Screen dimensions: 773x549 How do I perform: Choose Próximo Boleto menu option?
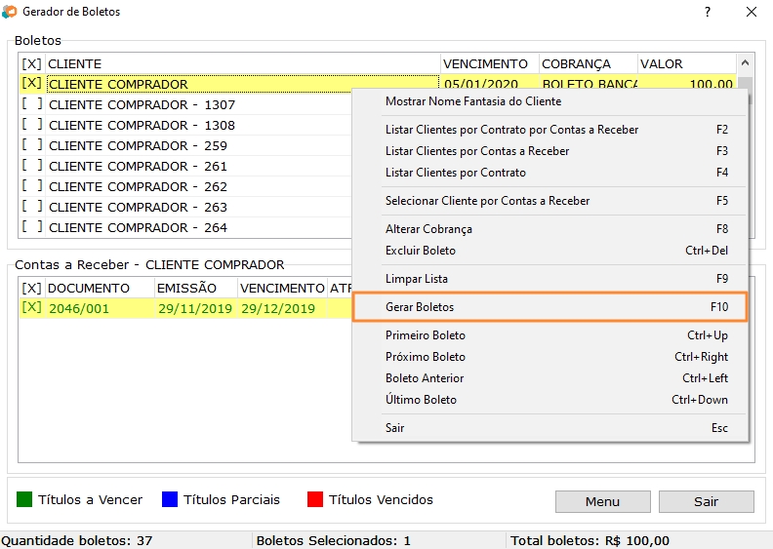tap(426, 357)
